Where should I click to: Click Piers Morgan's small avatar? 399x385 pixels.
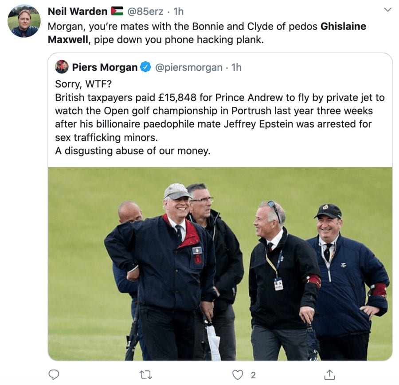[62, 67]
